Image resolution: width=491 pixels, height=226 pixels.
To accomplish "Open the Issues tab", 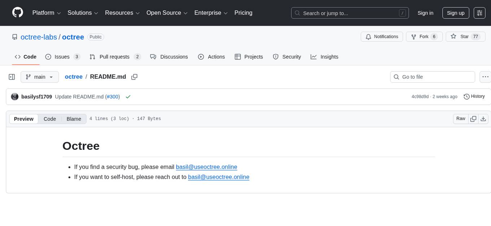I will pos(62,57).
